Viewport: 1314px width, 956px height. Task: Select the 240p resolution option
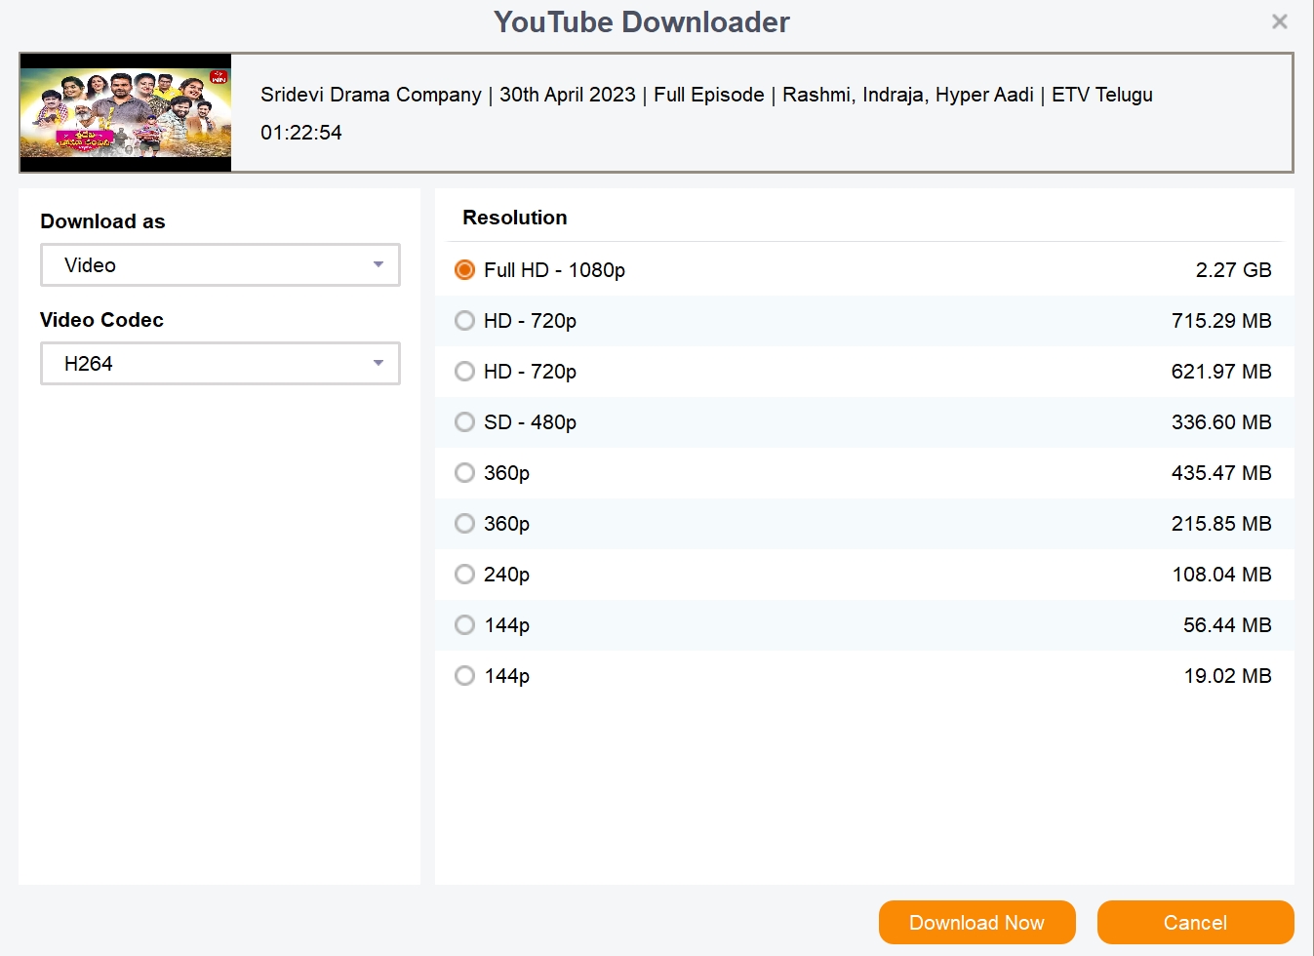(465, 575)
